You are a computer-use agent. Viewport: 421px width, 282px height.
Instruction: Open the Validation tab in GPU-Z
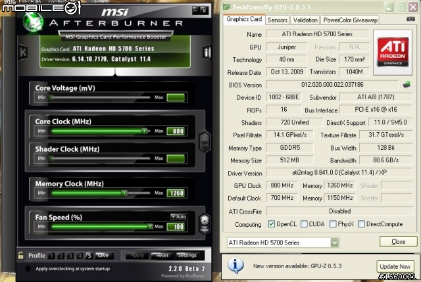305,20
